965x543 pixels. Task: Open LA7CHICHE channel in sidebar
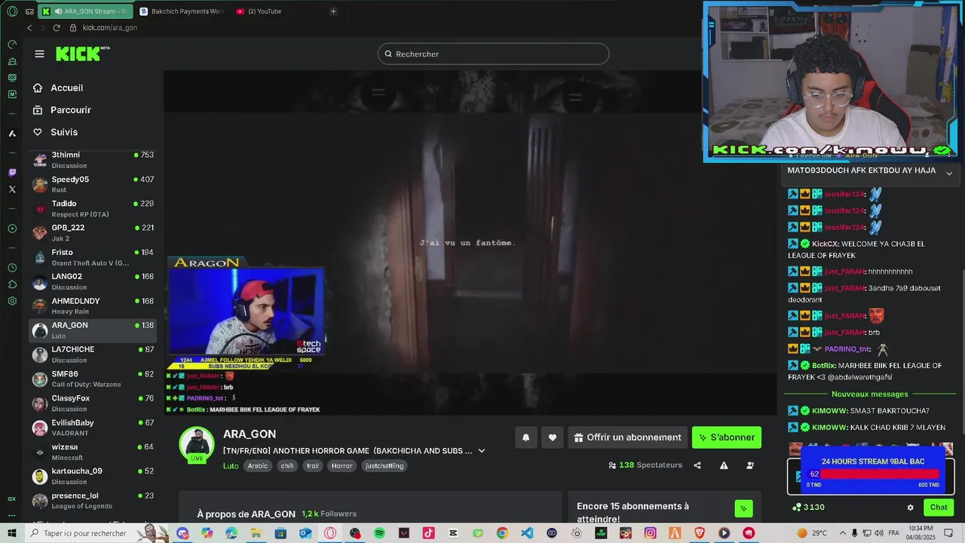pyautogui.click(x=93, y=354)
